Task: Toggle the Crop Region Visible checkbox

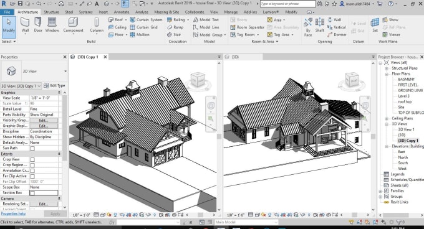Action: point(32,165)
